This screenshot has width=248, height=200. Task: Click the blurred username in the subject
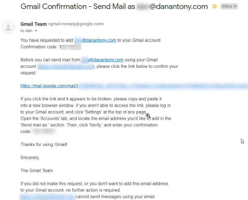point(143,7)
